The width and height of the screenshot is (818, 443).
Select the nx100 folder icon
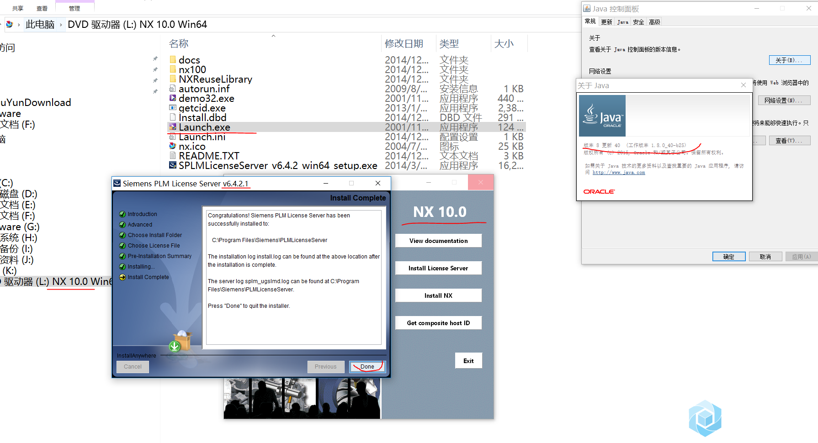173,69
